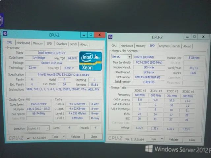Select SPD tab in left CPU-Z window

[49, 44]
